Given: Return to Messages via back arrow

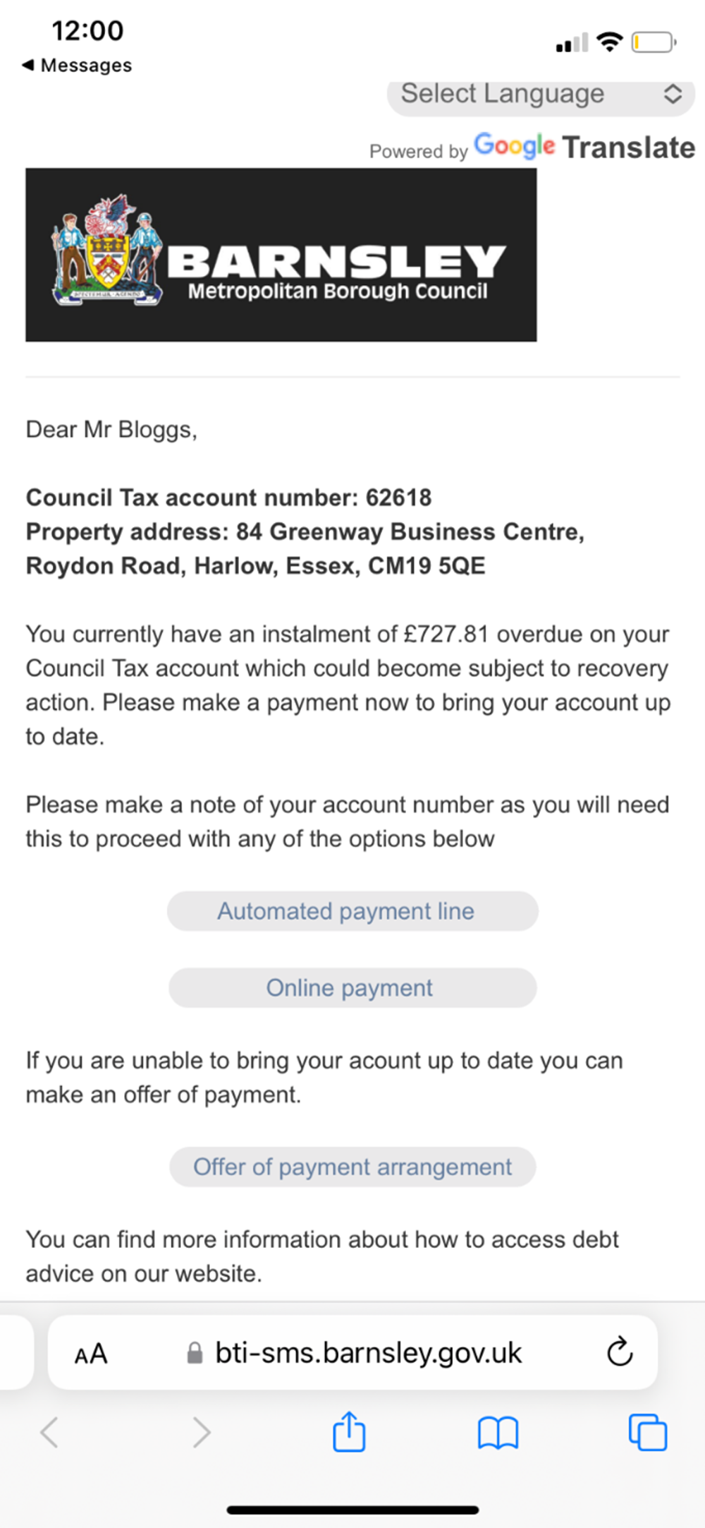Looking at the screenshot, I should [x=28, y=65].
